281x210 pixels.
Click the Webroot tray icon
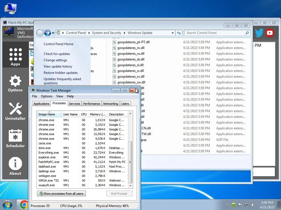[x=233, y=205]
